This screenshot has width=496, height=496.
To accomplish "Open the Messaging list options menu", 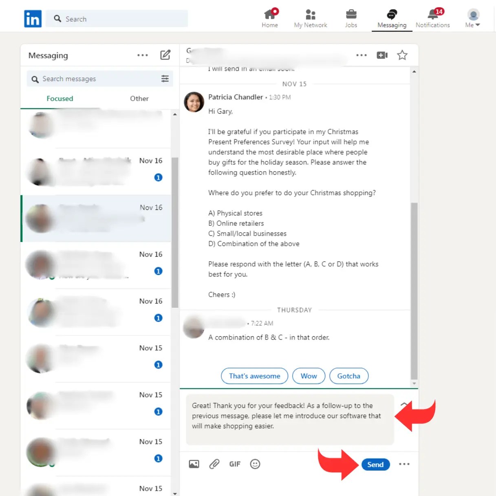I will pyautogui.click(x=142, y=55).
